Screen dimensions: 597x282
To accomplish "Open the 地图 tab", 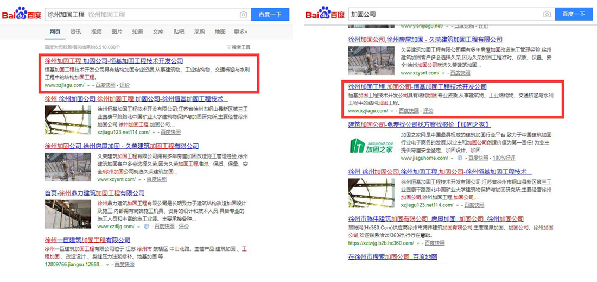I will click(x=220, y=32).
